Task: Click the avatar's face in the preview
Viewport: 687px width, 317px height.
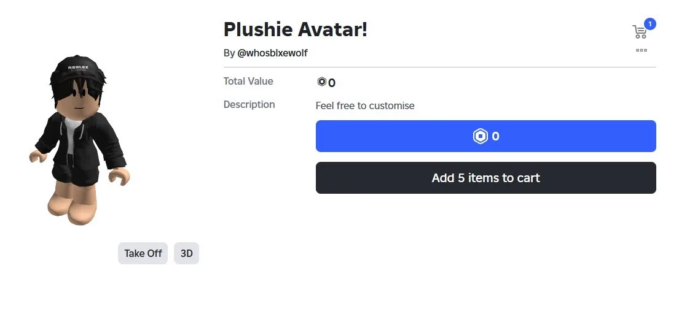Action: 79,102
